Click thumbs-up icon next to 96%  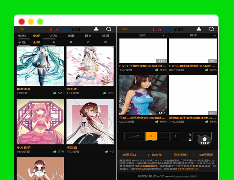[x=157, y=121]
